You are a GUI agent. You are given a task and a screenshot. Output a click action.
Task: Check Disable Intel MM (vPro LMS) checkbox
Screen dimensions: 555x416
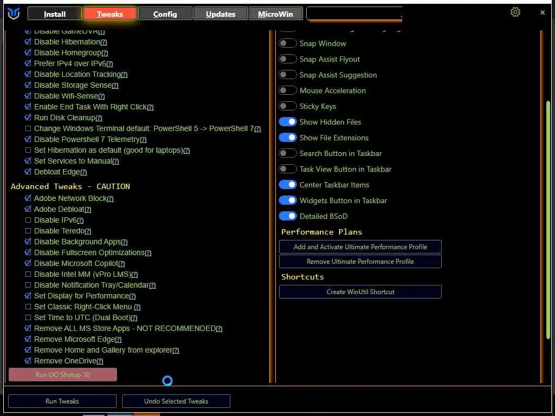pos(28,274)
